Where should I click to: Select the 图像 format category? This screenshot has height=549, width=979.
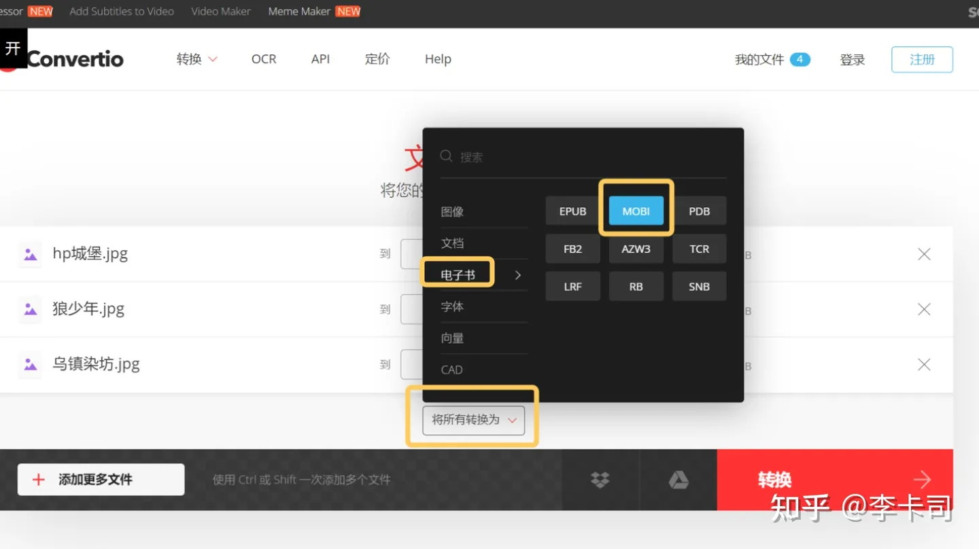click(x=452, y=212)
